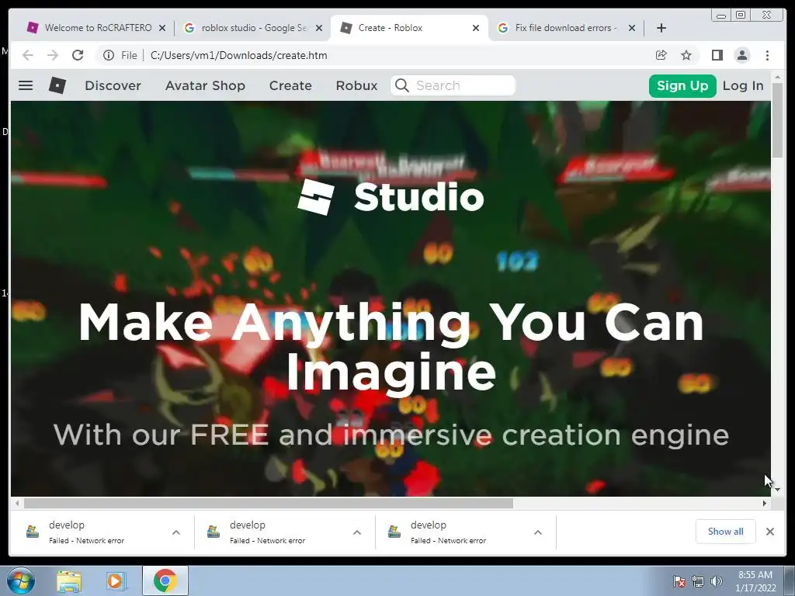Click the vertical scrollbar thumb
The height and width of the screenshot is (596, 795).
[777, 120]
